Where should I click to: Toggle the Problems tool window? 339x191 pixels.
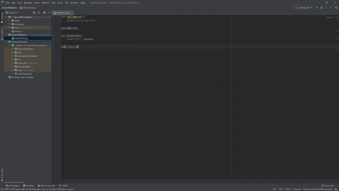(13, 186)
